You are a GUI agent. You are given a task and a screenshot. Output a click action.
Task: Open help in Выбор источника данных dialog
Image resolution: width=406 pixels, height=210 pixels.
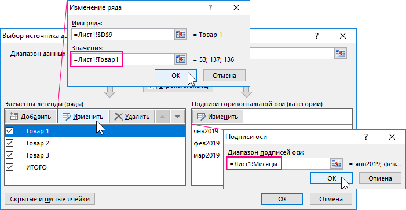pyautogui.click(x=317, y=36)
